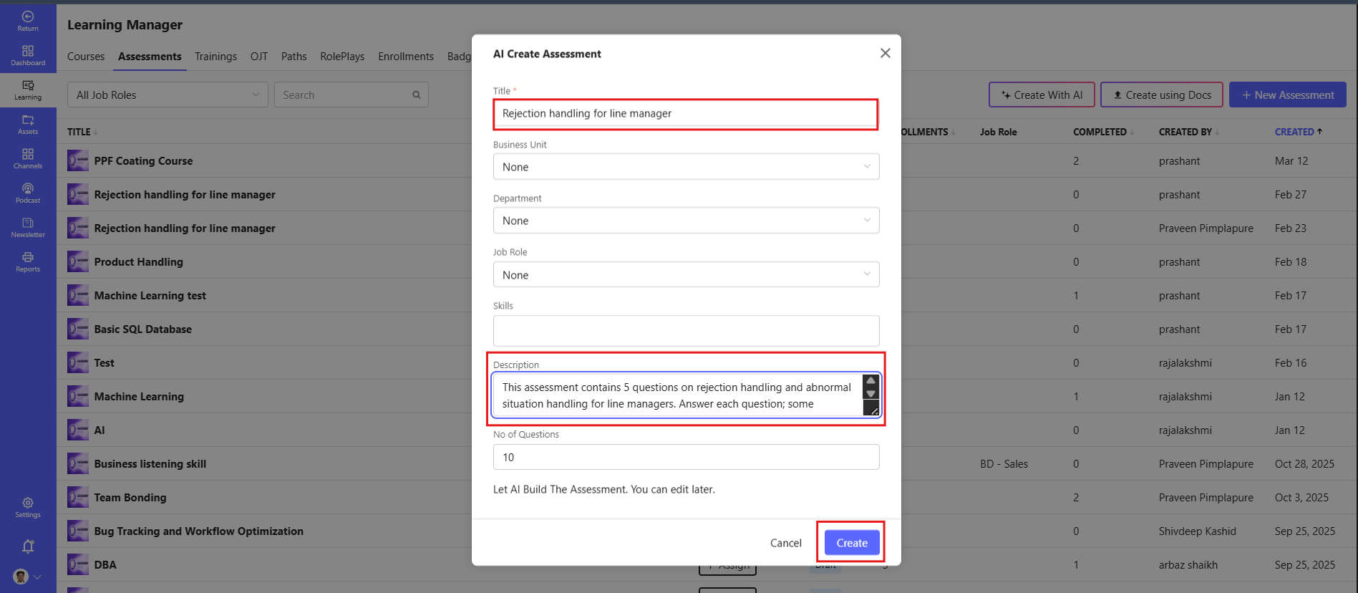
Task: Expand the Department dropdown
Action: pyautogui.click(x=686, y=221)
